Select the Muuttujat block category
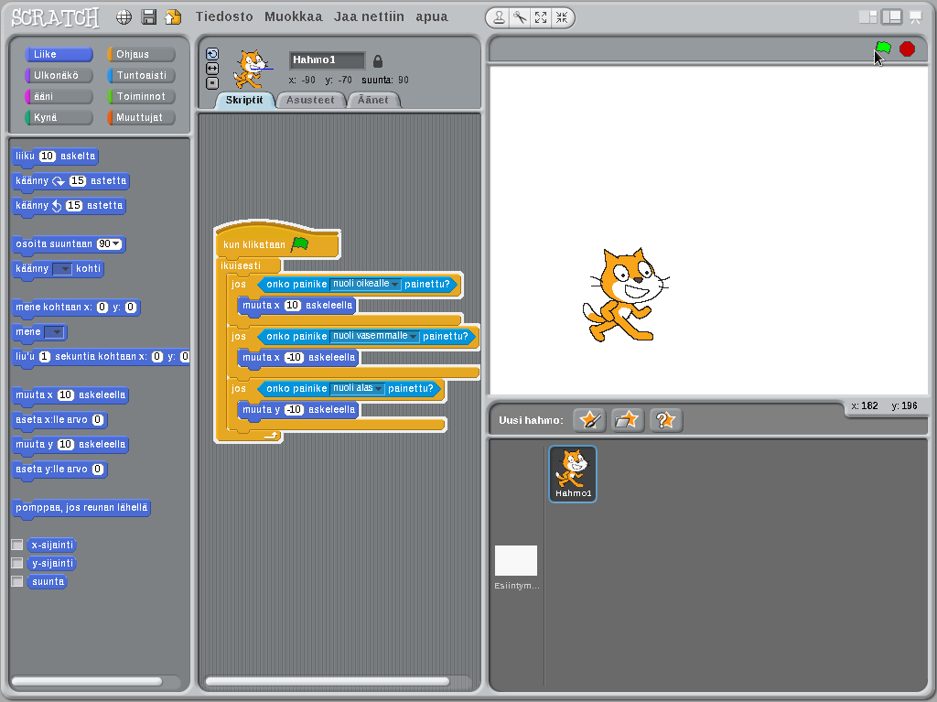This screenshot has height=702, width=937. click(141, 118)
